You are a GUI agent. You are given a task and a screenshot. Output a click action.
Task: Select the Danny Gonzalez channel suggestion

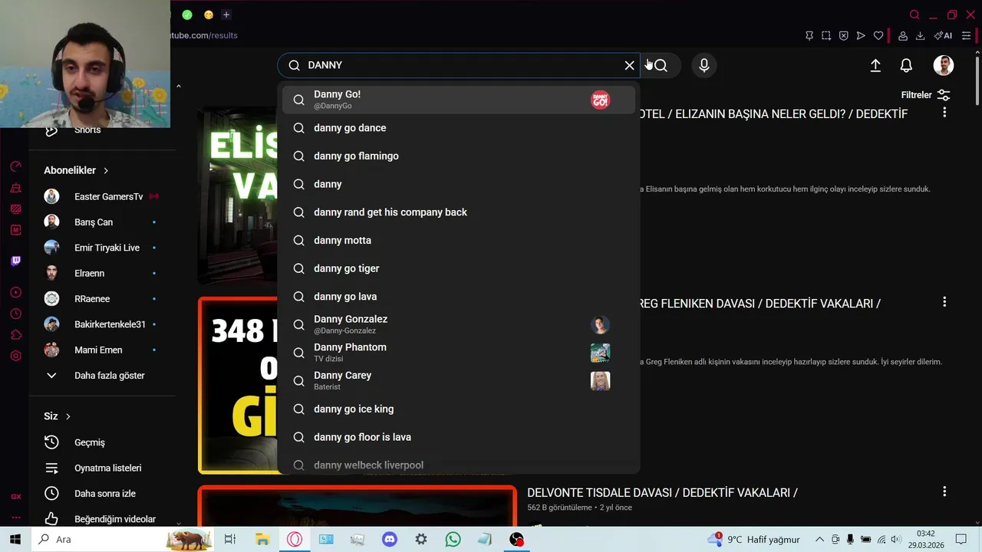pos(459,324)
